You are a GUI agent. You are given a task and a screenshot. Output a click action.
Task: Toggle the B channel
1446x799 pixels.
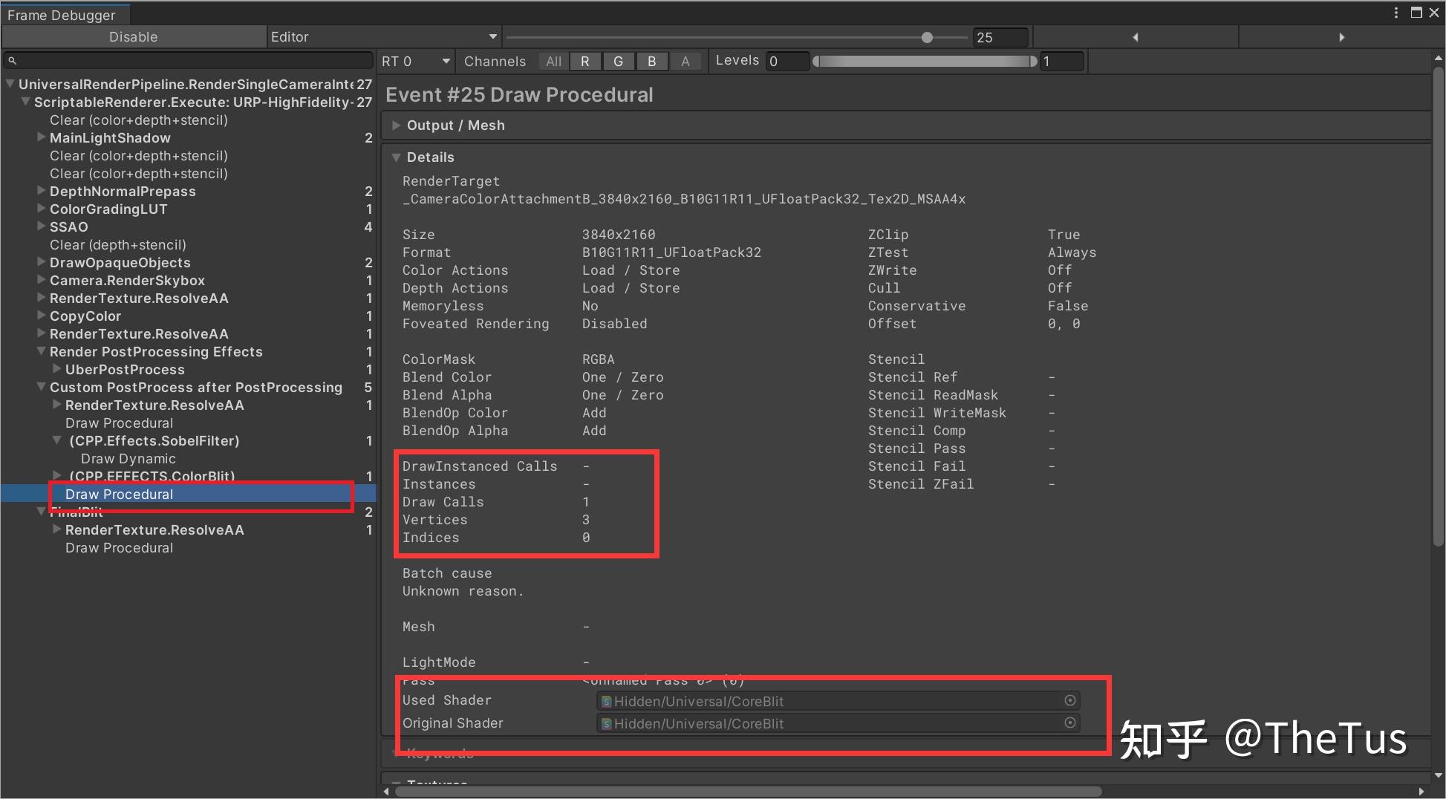click(x=652, y=61)
